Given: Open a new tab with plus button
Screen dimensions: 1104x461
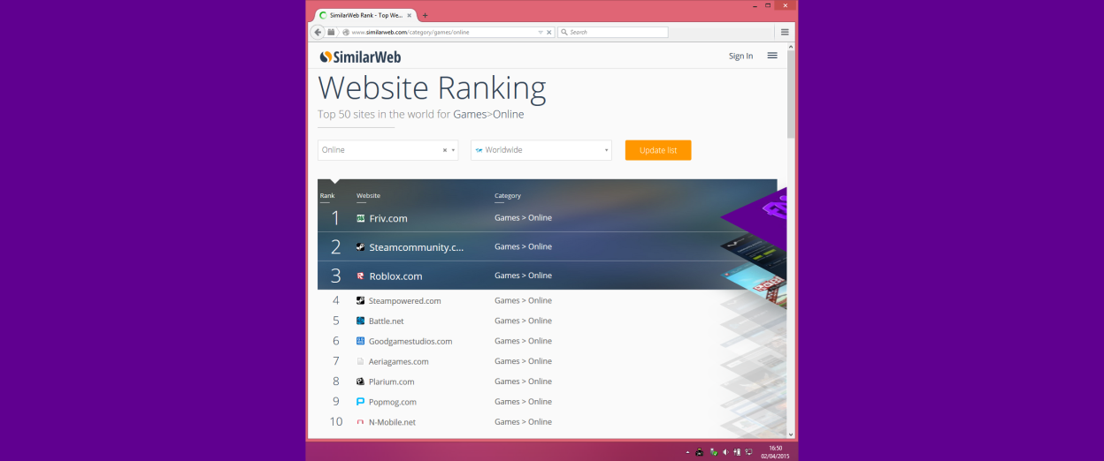Looking at the screenshot, I should click(x=425, y=15).
